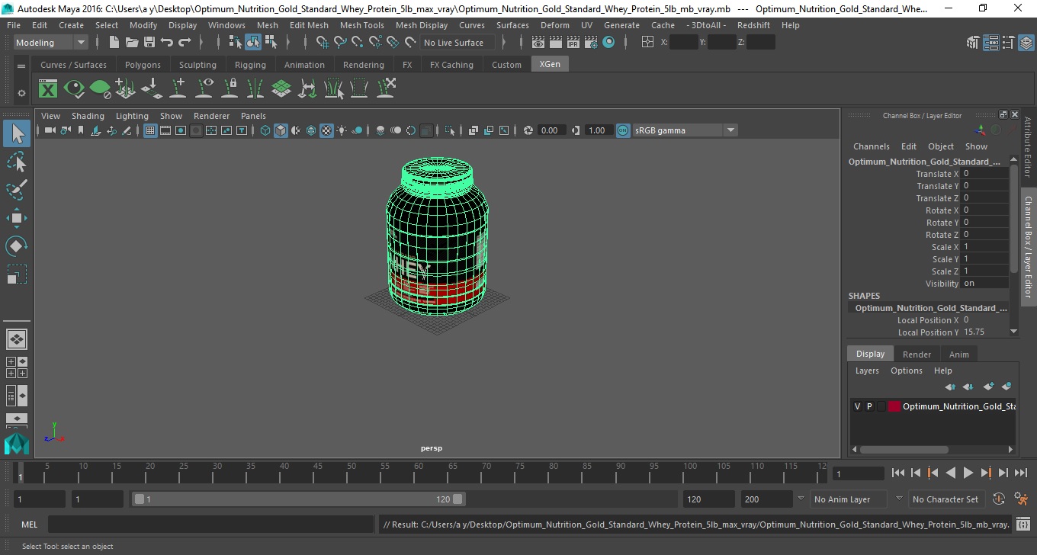Toggle the isolate select viewport icon
Screen dimensions: 1037x555
450,130
